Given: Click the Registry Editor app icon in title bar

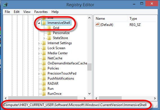Looking at the screenshot, I should (6, 5).
